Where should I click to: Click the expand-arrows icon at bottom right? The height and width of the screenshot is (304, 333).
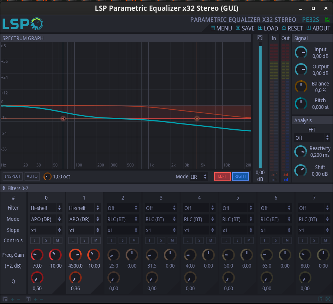[x=328, y=299]
